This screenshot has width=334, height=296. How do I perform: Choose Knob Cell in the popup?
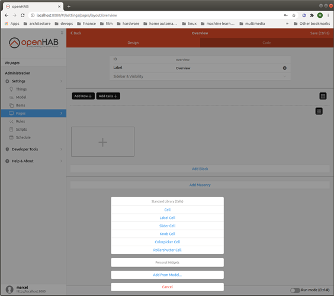(x=168, y=234)
